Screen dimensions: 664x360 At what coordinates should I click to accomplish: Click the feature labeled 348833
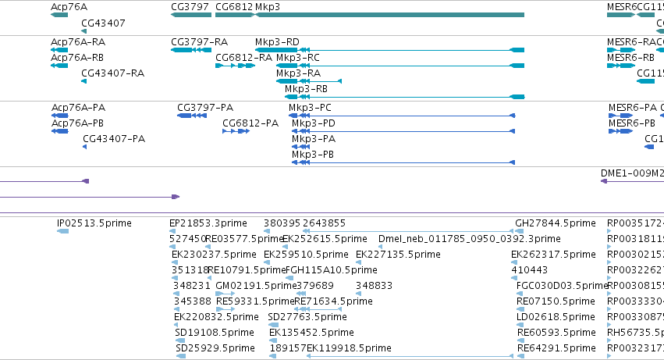[x=374, y=286]
